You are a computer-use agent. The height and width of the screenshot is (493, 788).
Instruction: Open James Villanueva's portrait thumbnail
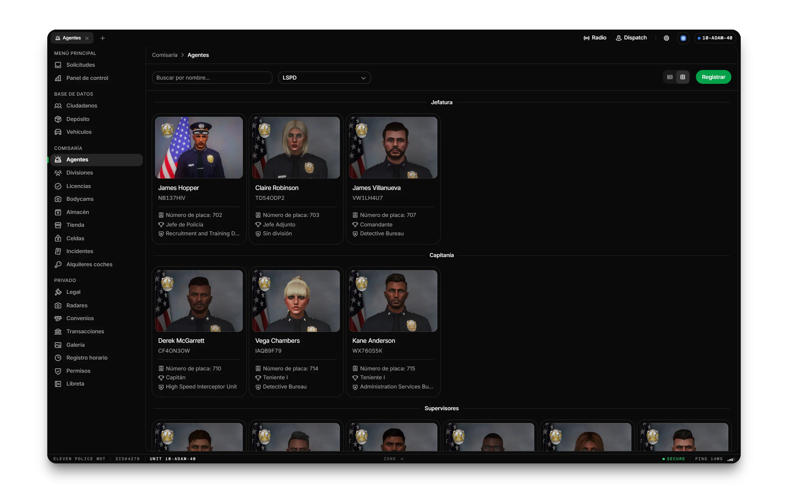point(393,148)
